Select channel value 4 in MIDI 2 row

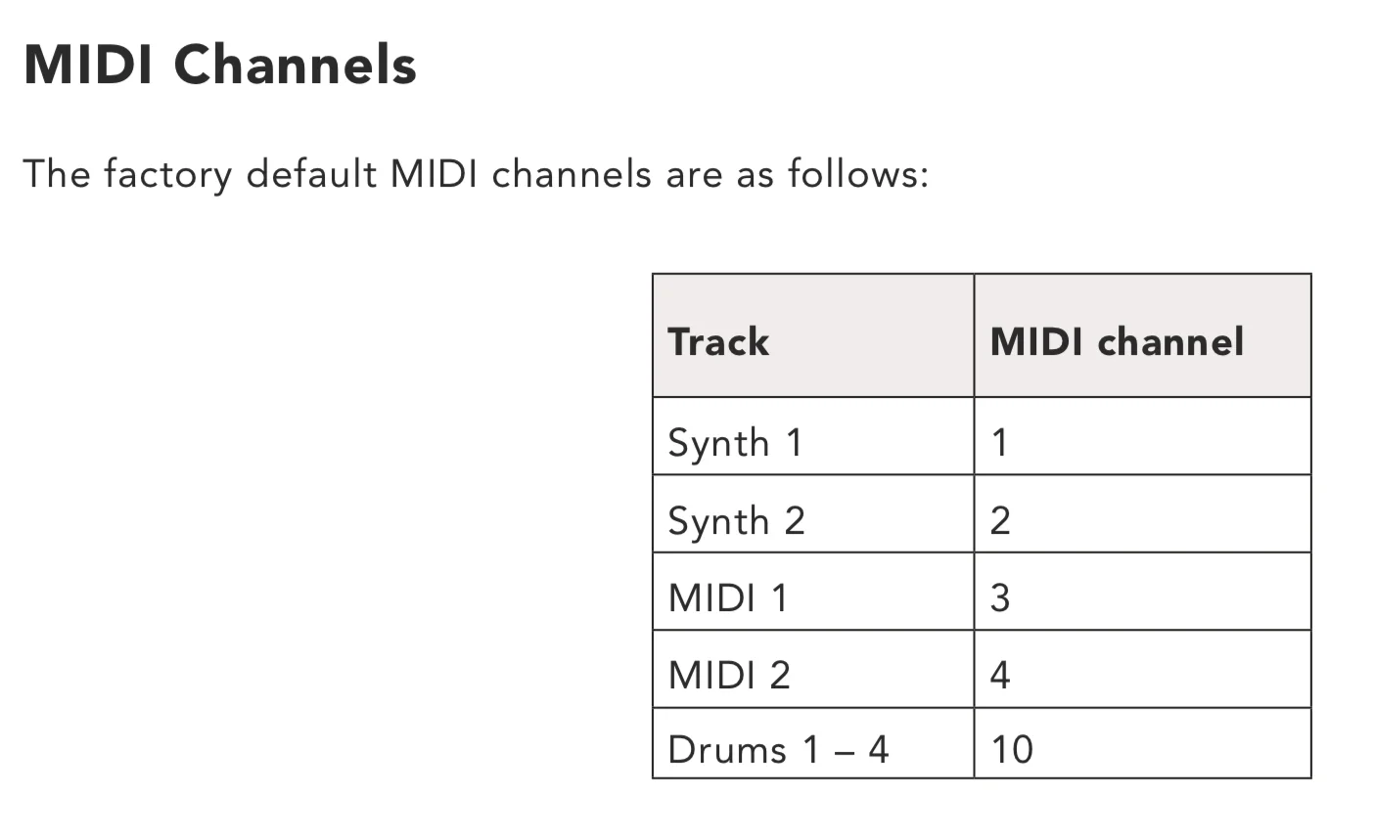tap(1000, 675)
